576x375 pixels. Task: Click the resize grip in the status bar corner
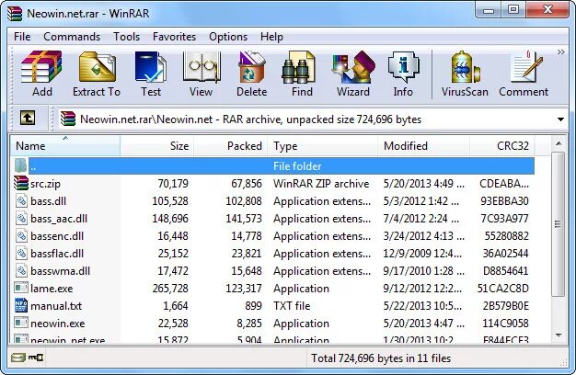(x=564, y=361)
